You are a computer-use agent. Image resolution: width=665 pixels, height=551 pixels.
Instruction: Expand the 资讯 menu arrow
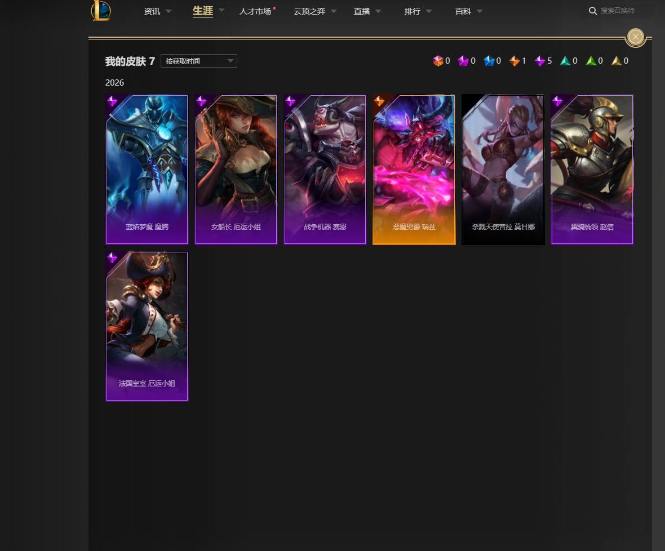(169, 11)
